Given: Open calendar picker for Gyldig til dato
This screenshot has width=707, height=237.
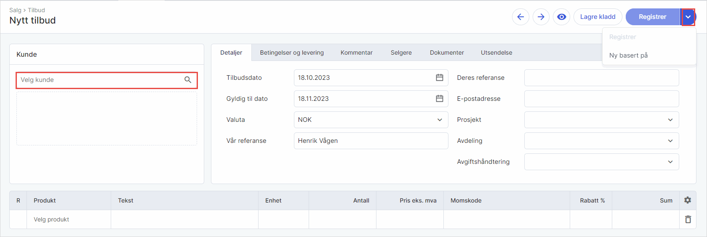Looking at the screenshot, I should click(x=439, y=99).
